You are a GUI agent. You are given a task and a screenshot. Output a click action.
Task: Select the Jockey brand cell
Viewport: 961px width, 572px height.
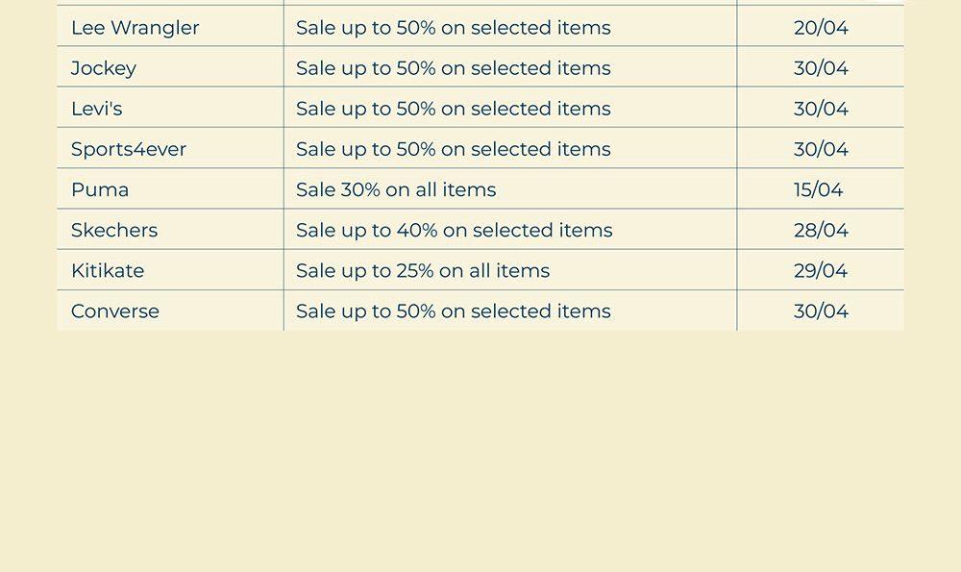104,68
